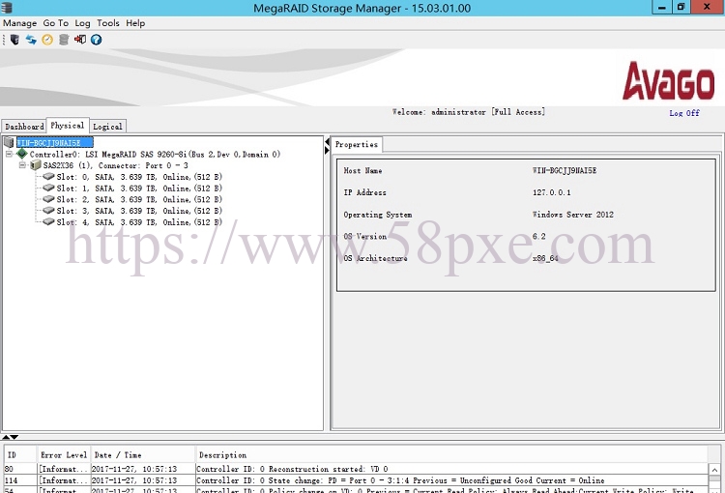This screenshot has width=725, height=493.
Task: Click the Avago logo
Action: coord(668,81)
